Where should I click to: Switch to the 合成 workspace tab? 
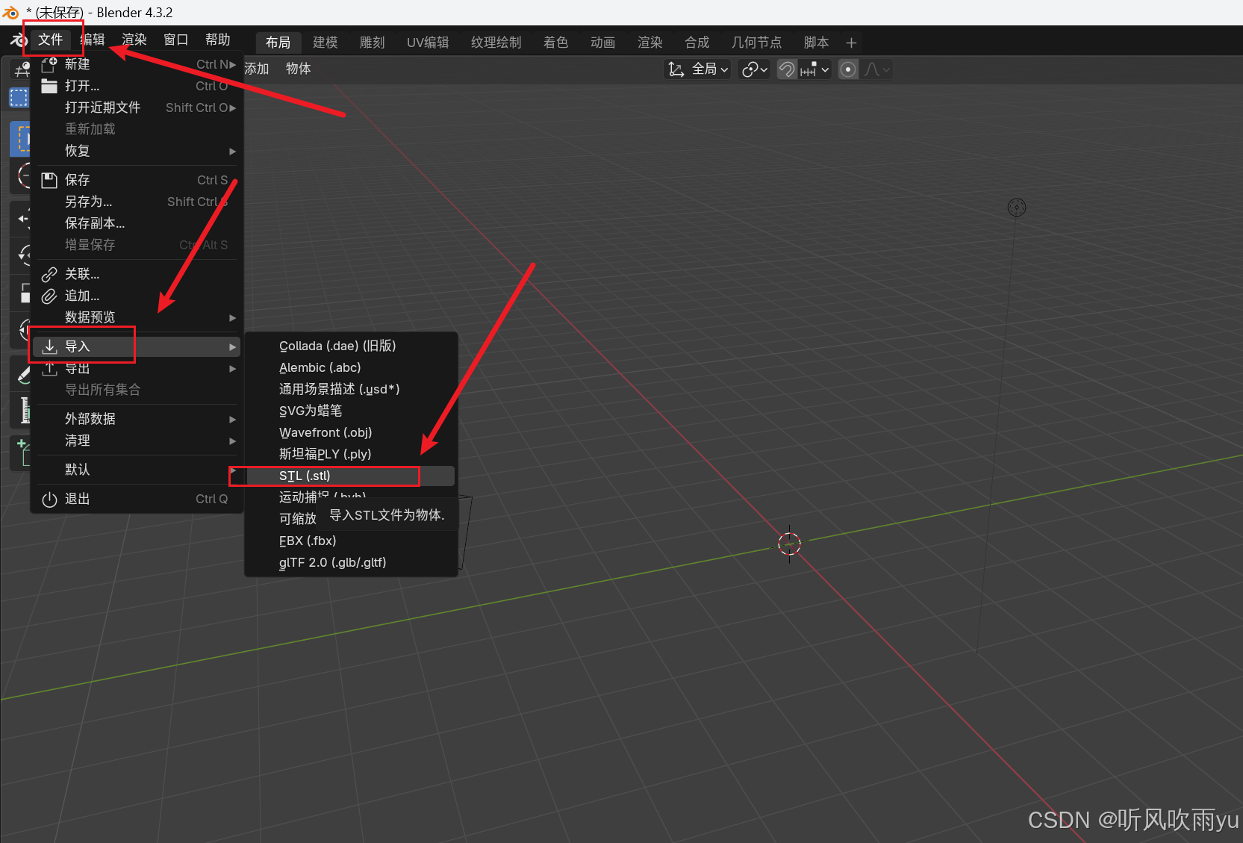coord(697,43)
